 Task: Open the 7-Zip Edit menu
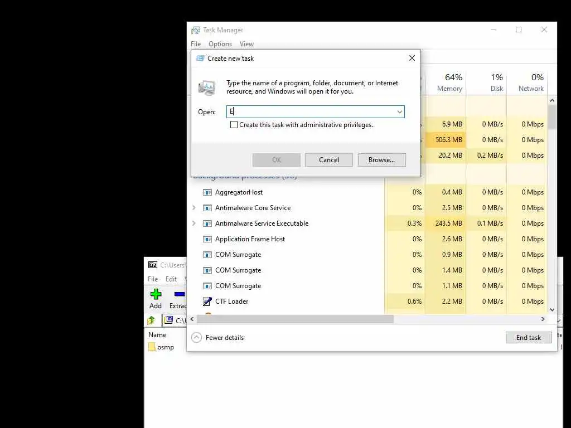click(x=171, y=279)
